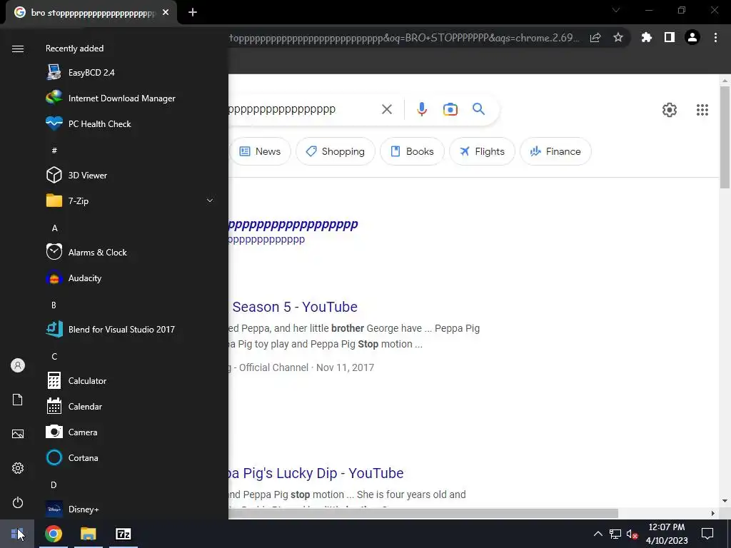
Task: Open Chrome profile avatar
Action: [x=692, y=37]
